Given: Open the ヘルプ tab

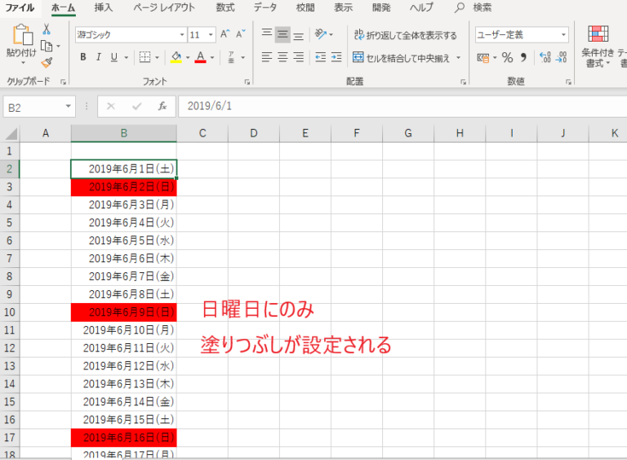Looking at the screenshot, I should [x=421, y=7].
